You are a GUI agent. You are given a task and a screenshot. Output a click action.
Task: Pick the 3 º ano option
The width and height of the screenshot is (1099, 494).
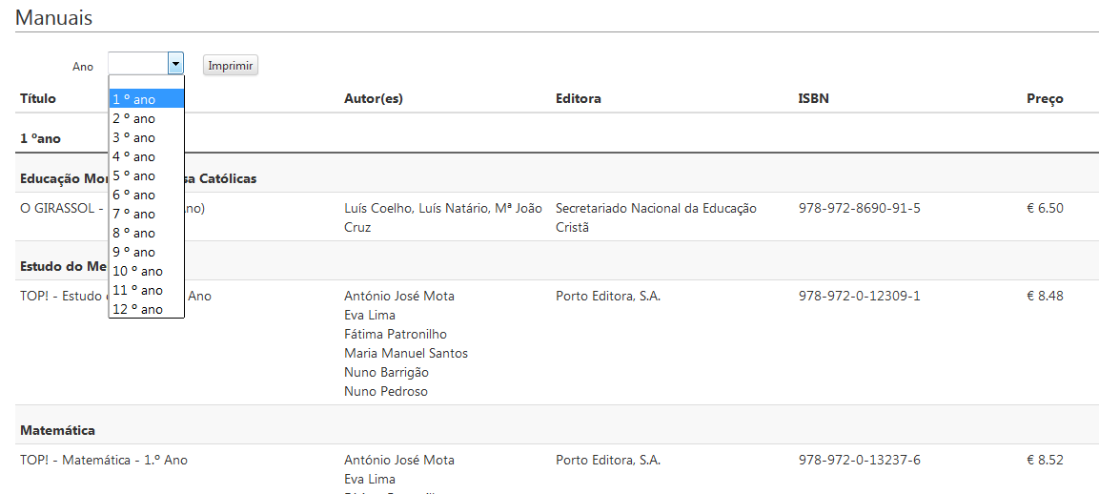(145, 137)
